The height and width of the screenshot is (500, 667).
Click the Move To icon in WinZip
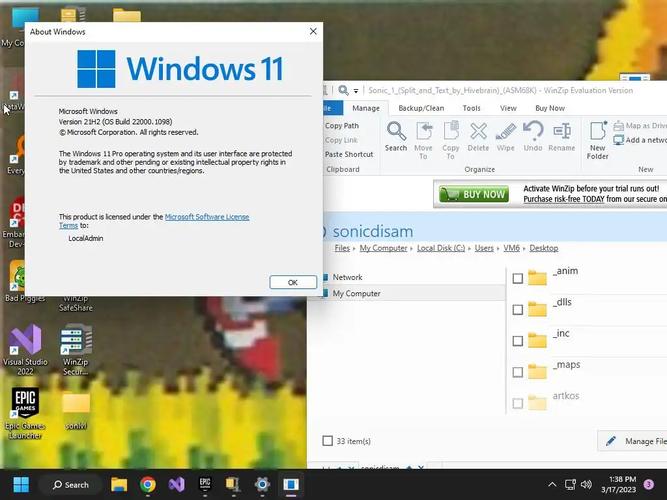coord(423,140)
